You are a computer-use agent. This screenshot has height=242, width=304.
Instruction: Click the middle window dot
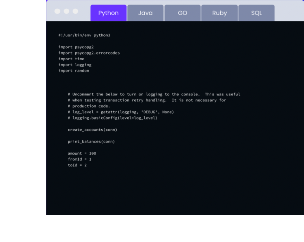[x=66, y=11]
